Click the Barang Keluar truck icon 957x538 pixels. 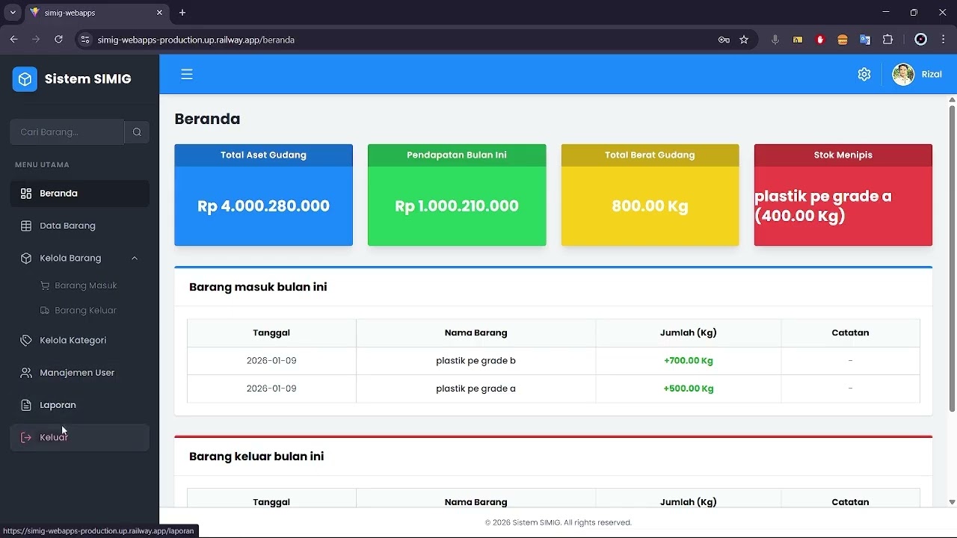pos(45,310)
